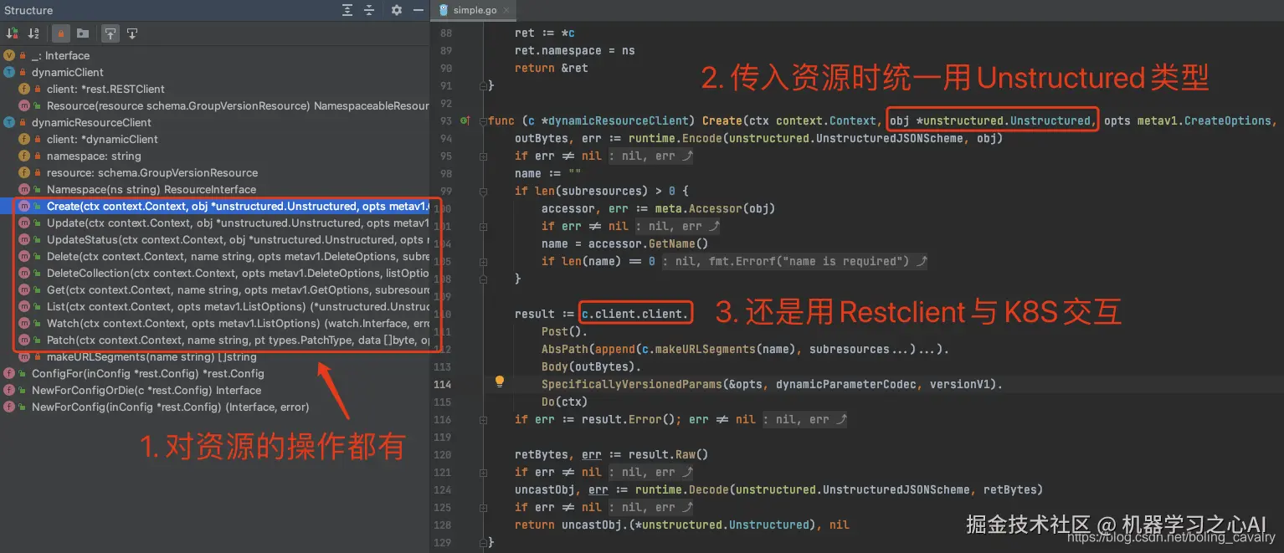Click the method icon of the Watch row

tap(24, 323)
